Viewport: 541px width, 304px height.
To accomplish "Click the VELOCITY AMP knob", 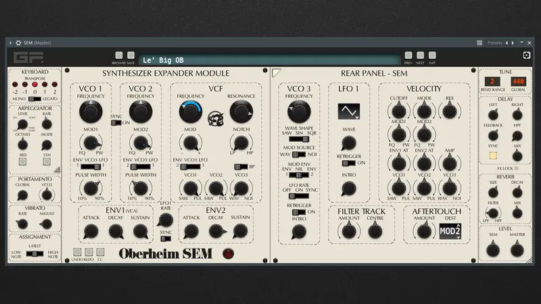I will [450, 163].
